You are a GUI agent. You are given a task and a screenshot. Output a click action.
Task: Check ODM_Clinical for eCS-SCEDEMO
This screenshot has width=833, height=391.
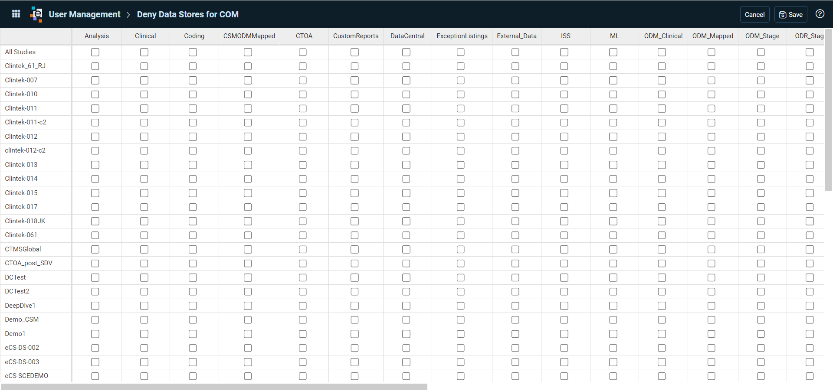click(662, 376)
